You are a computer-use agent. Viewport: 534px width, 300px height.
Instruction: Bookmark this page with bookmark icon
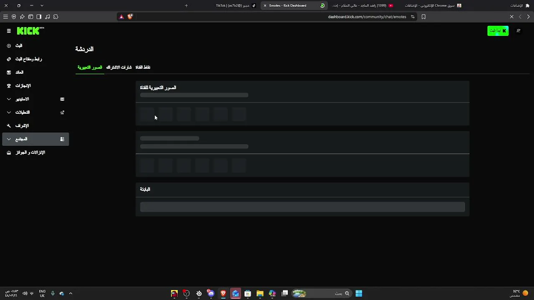pyautogui.click(x=423, y=17)
